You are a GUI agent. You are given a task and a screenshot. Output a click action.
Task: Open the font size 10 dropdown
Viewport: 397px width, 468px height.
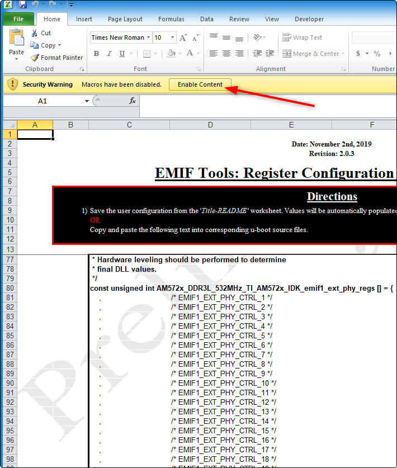(172, 37)
